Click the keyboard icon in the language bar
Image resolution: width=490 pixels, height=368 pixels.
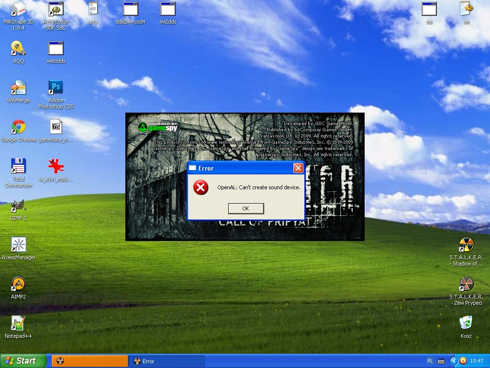point(441,361)
